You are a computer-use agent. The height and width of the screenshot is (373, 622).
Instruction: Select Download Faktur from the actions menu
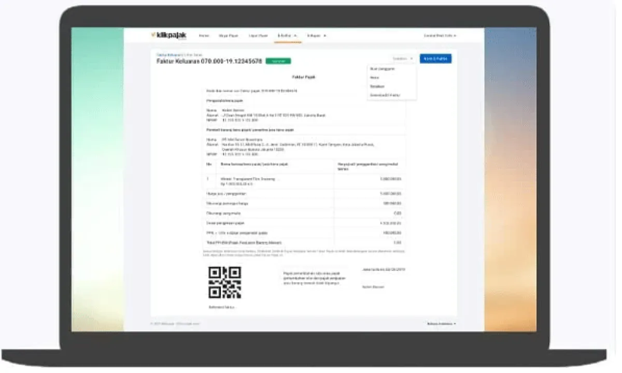tap(385, 95)
